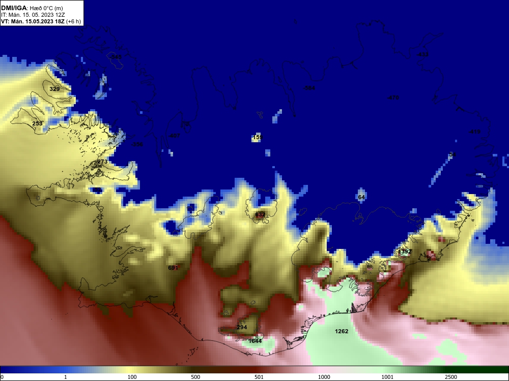Click the map value -470

tap(393, 98)
